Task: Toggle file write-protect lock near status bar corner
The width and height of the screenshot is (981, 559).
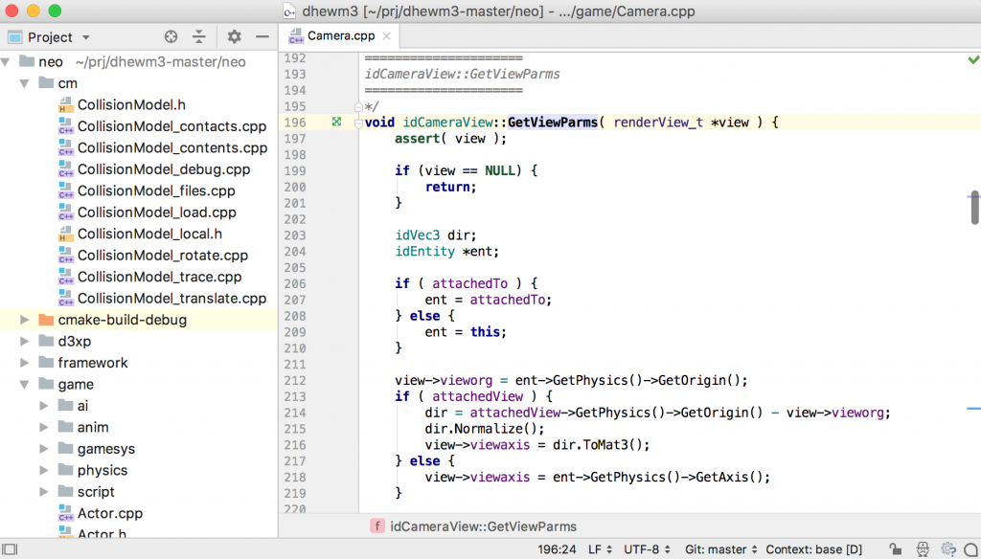Action: coord(899,550)
